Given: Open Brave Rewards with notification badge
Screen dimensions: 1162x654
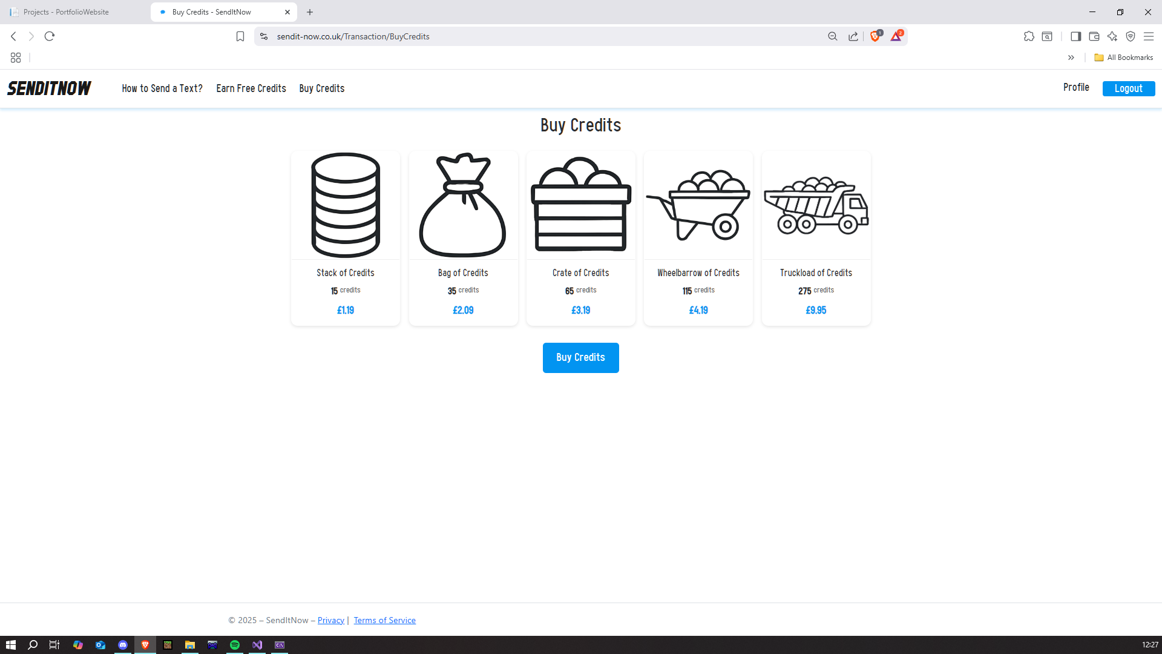Looking at the screenshot, I should (x=897, y=36).
